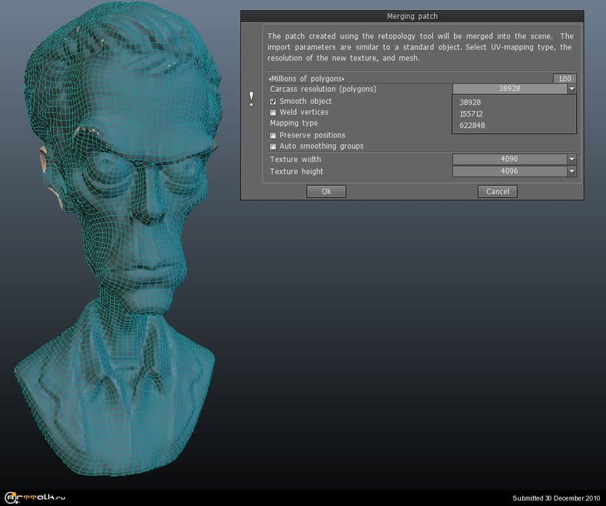The height and width of the screenshot is (506, 606).
Task: Pick 622848 in the dropdown list
Action: pyautogui.click(x=472, y=125)
